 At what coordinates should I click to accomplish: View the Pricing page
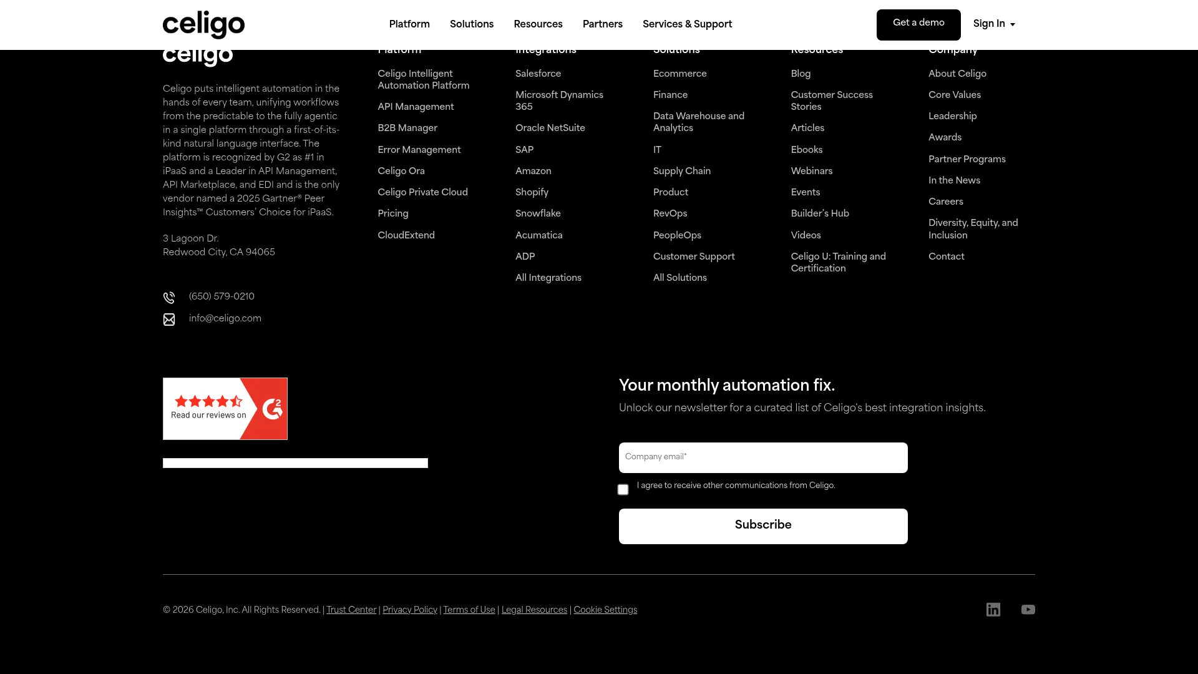[393, 214]
